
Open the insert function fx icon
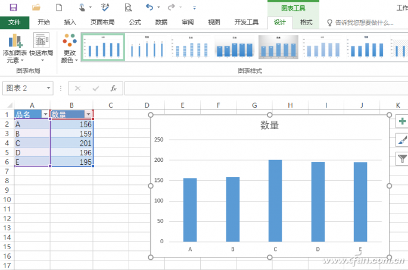click(113, 89)
